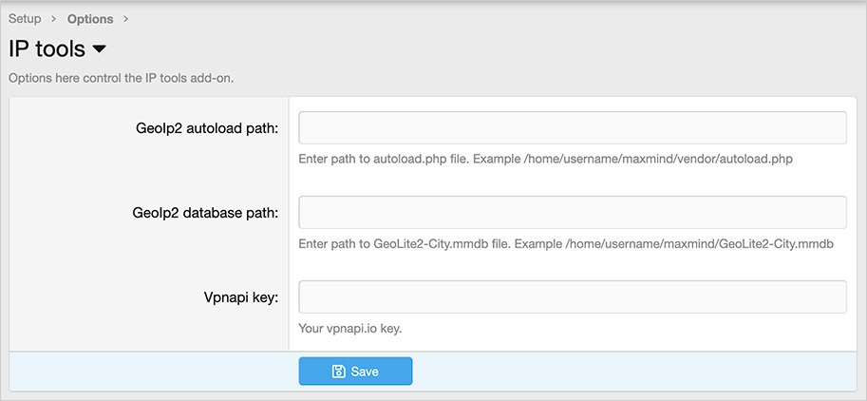Image resolution: width=867 pixels, height=401 pixels.
Task: Open the IP tools title dropdown arrow
Action: click(x=99, y=48)
